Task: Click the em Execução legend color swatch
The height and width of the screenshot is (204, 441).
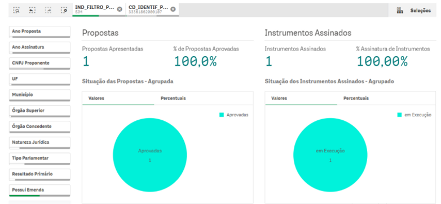Action: 399,115
